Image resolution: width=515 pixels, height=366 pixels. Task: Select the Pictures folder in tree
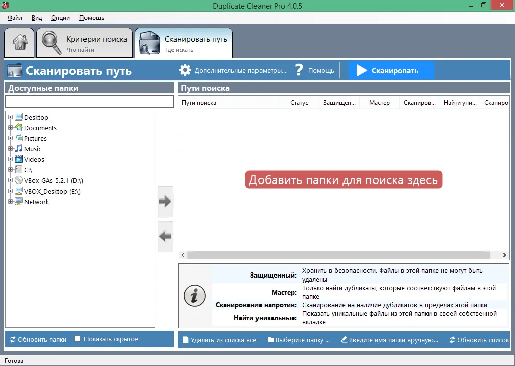tap(35, 138)
